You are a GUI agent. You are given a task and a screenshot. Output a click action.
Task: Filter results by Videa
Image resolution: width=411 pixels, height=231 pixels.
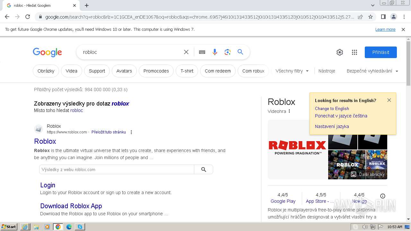coord(71,71)
